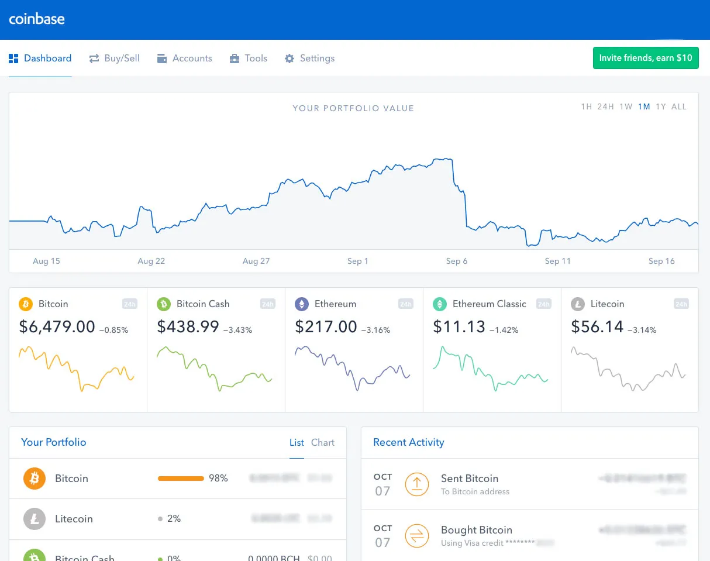Click the Bitcoin Cash icon in price card
The image size is (710, 561).
[164, 304]
